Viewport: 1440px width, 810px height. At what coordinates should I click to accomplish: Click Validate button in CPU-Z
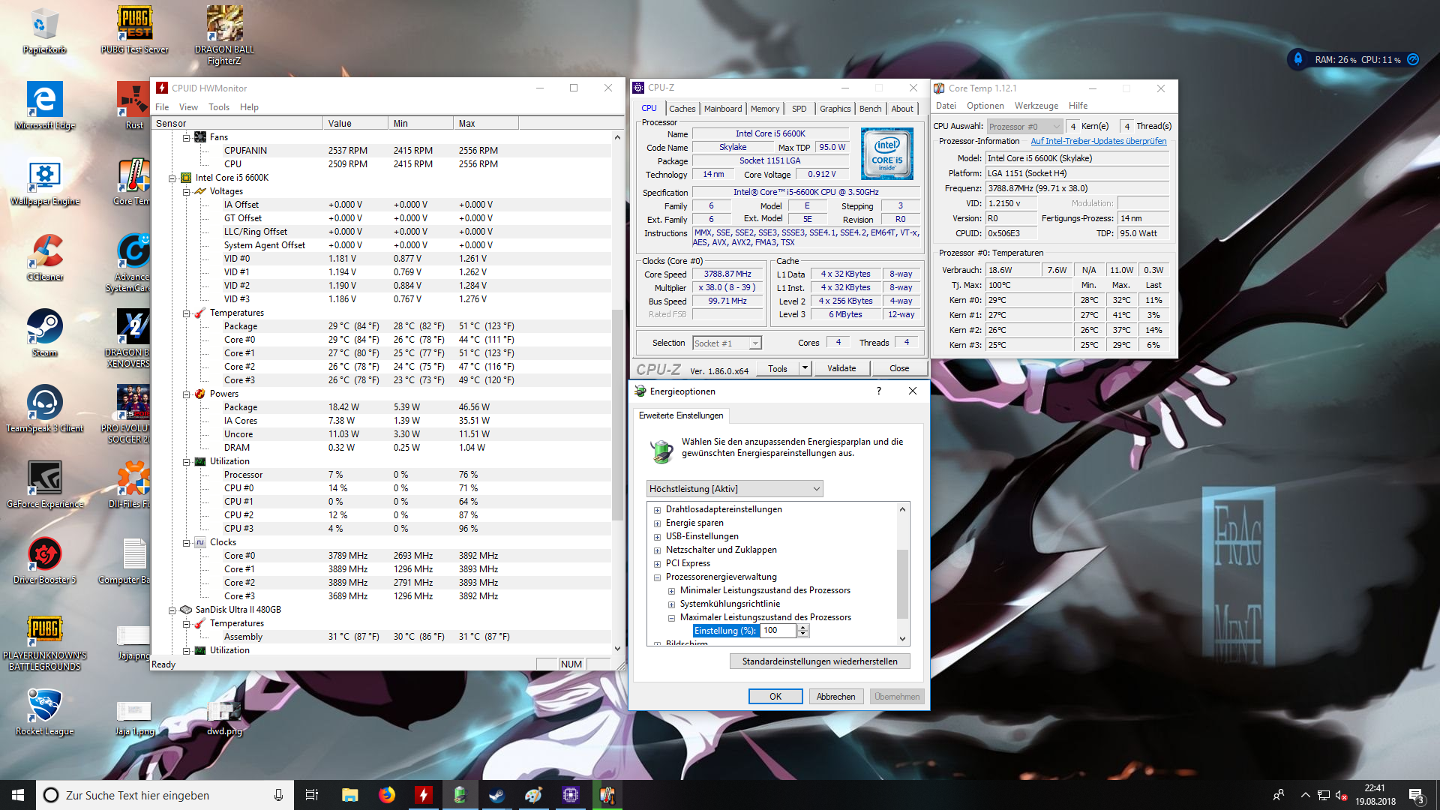tap(841, 368)
